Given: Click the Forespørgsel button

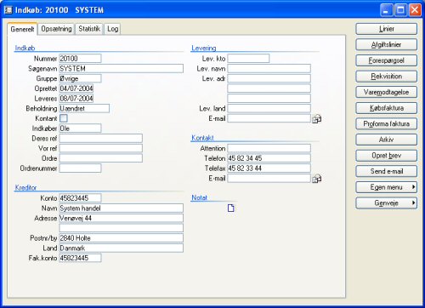Looking at the screenshot, I should (387, 60).
